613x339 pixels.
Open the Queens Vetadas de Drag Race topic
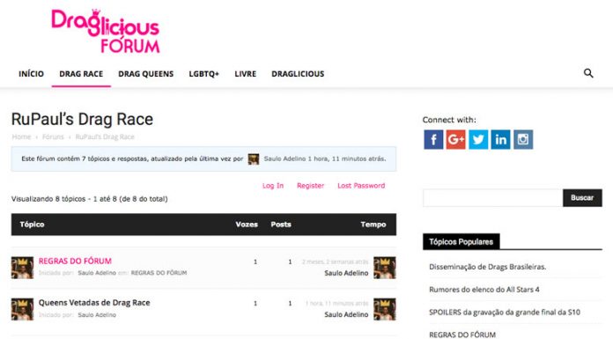94,303
